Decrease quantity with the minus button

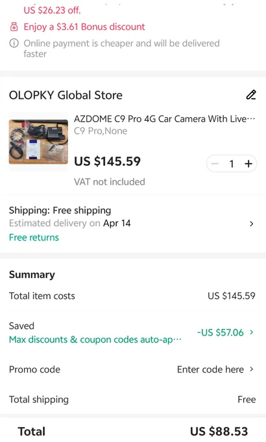pyautogui.click(x=215, y=164)
